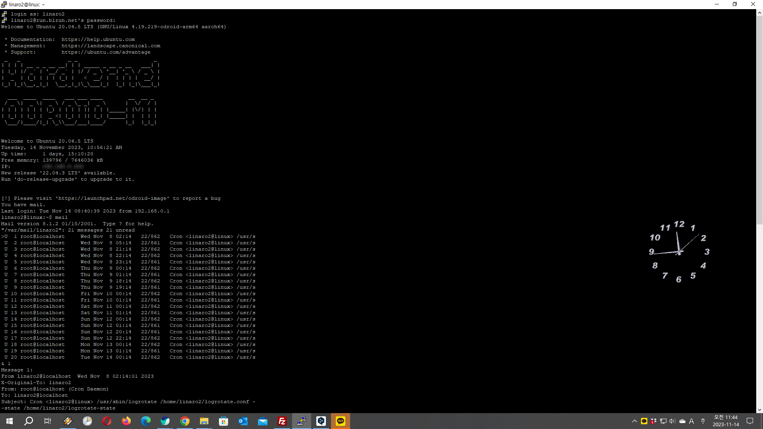Click 'You have mail.' text

23,205
